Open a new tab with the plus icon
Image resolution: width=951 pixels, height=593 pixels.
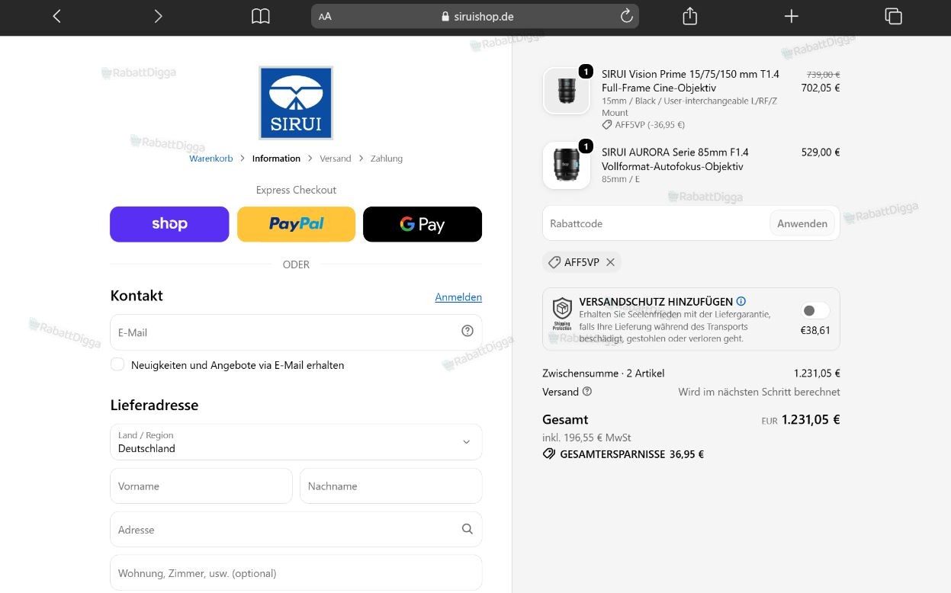[x=792, y=16]
